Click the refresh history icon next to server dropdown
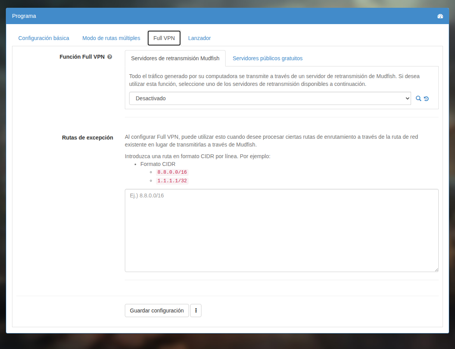This screenshot has width=455, height=349. click(426, 99)
